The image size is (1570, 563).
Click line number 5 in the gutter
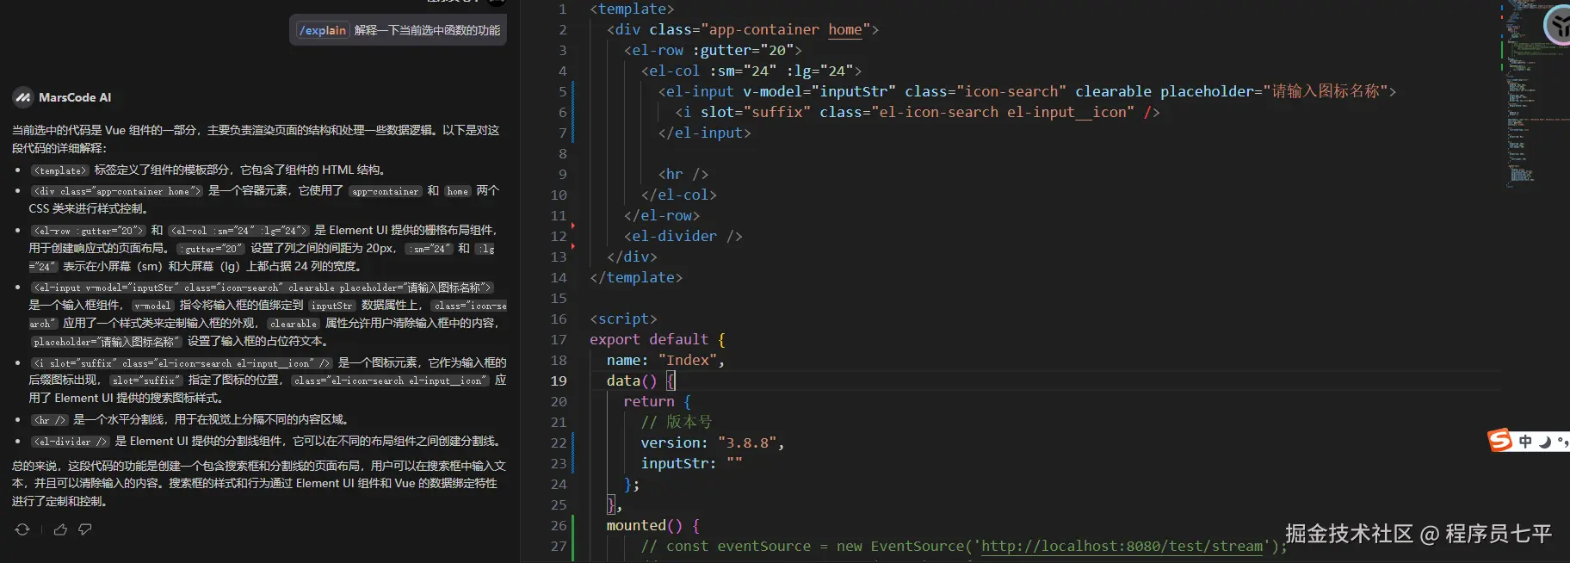coord(563,91)
